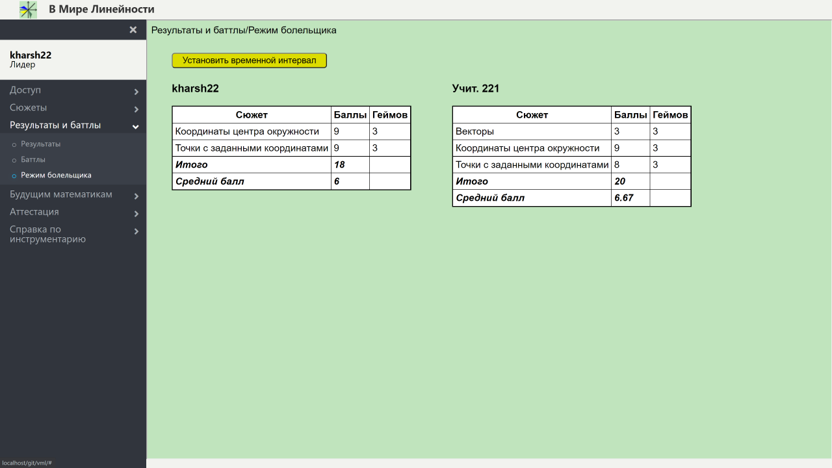Select the Результаты submenu item
The width and height of the screenshot is (832, 468).
pyautogui.click(x=40, y=144)
